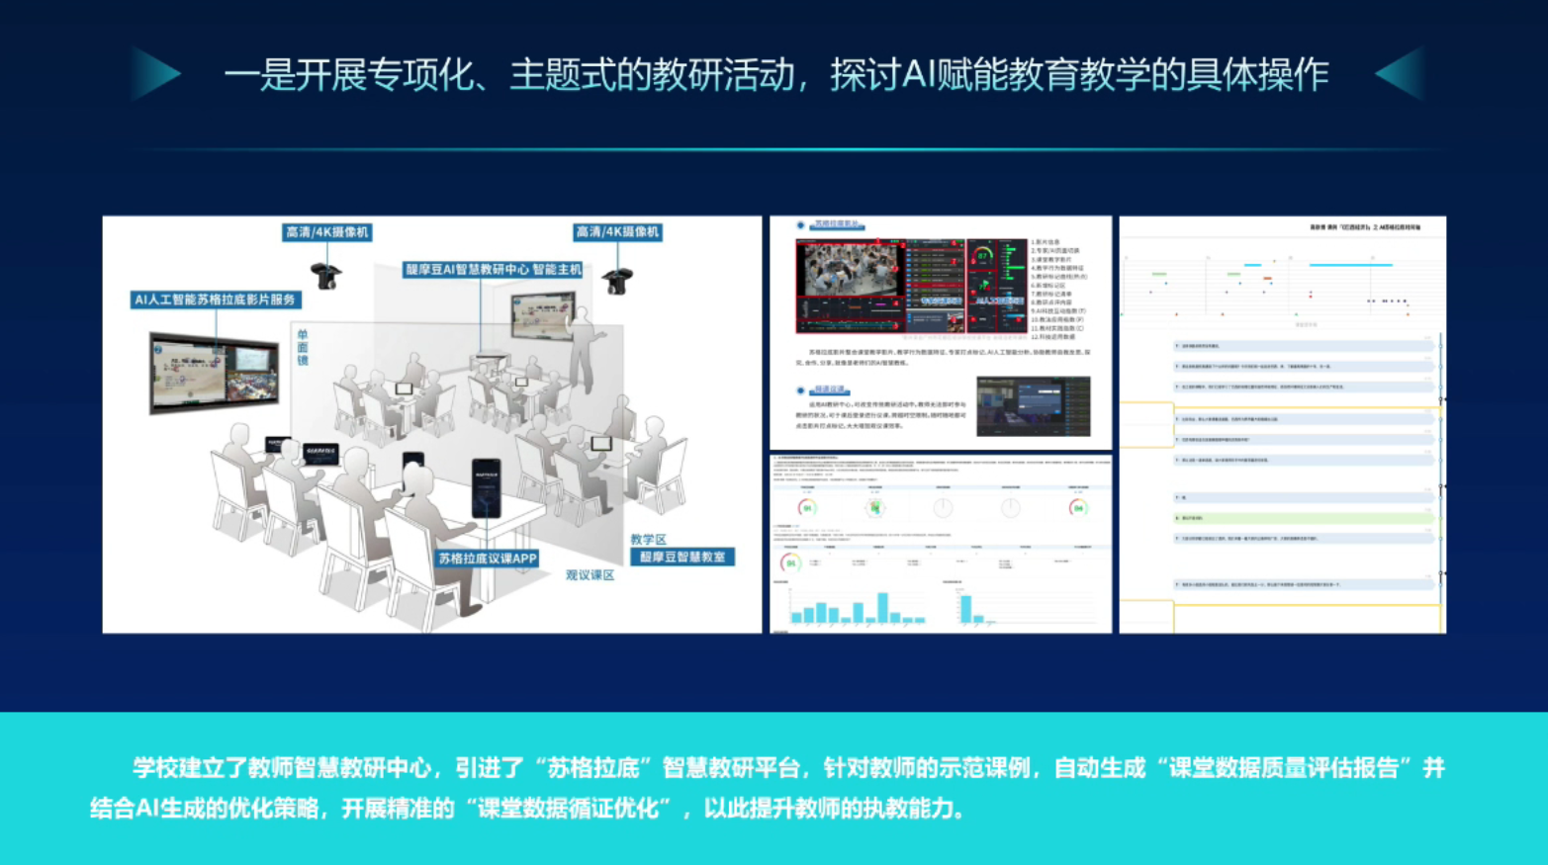Click the 醍摩豆智慧教室 label
Viewport: 1548px width, 865px height.
[683, 558]
